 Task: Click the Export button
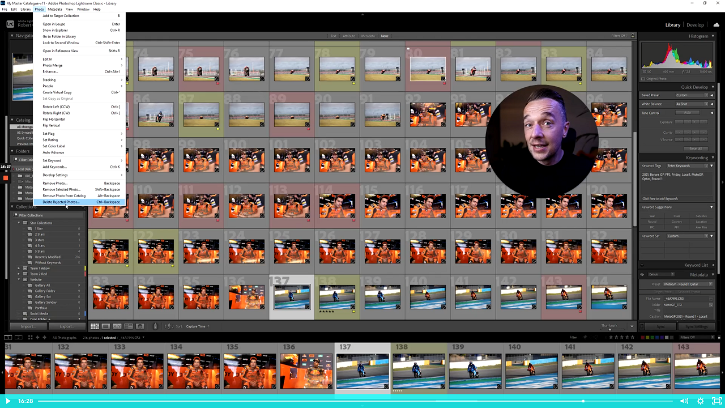point(66,326)
